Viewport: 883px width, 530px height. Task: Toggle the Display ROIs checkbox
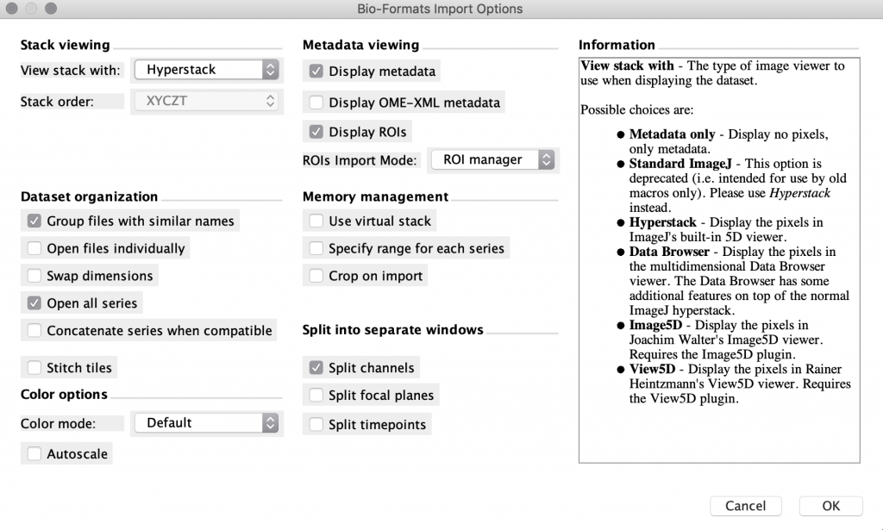coord(316,132)
